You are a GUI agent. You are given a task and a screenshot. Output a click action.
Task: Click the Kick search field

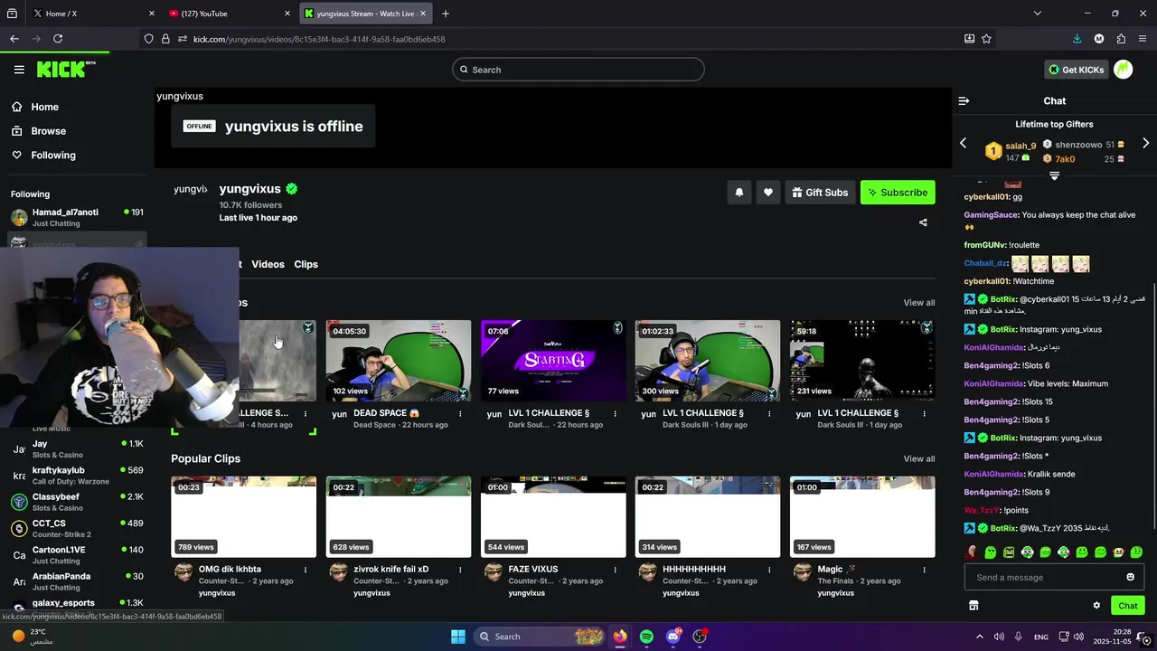578,70
